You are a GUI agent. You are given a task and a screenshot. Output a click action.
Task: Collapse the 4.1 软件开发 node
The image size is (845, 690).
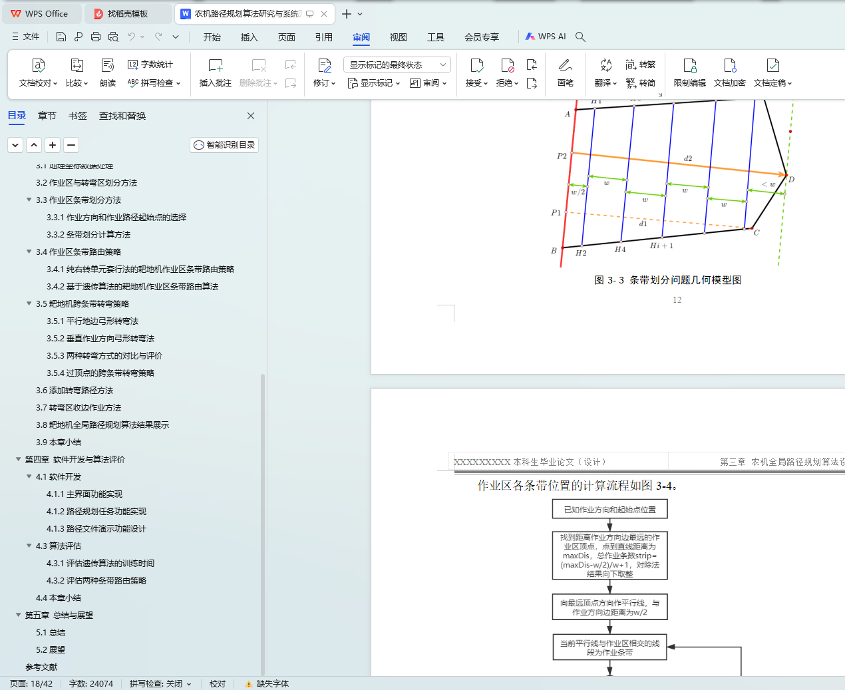pos(29,476)
